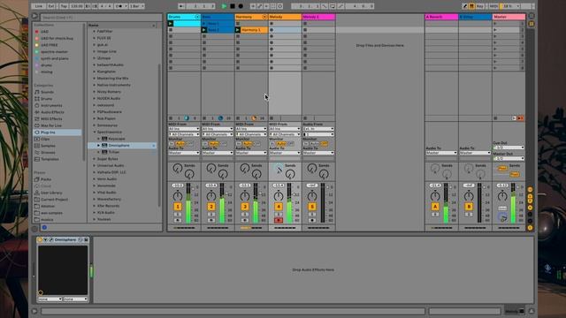This screenshot has width=566, height=318.
Task: Select the Master track header
Action: [x=509, y=17]
